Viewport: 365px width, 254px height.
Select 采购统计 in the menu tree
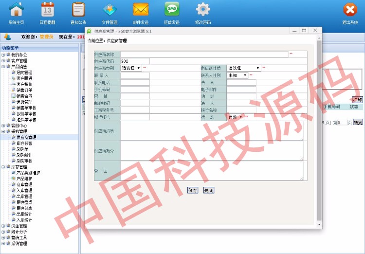tap(24, 155)
